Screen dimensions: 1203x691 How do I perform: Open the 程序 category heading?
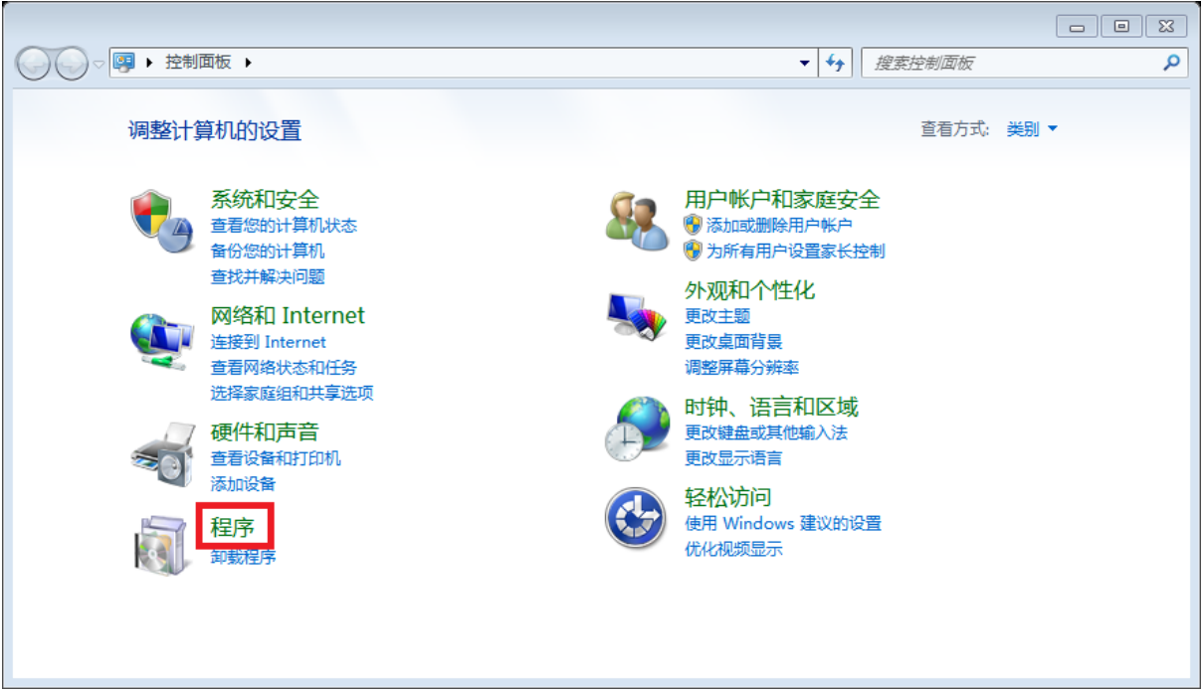pos(233,525)
